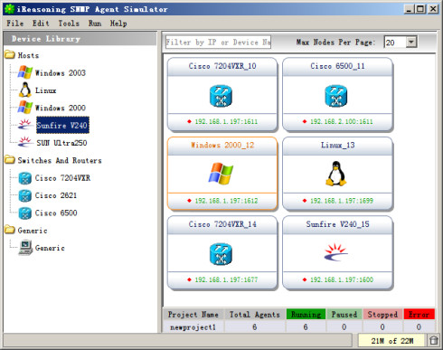
Task: Click the Running column header
Action: point(306,315)
